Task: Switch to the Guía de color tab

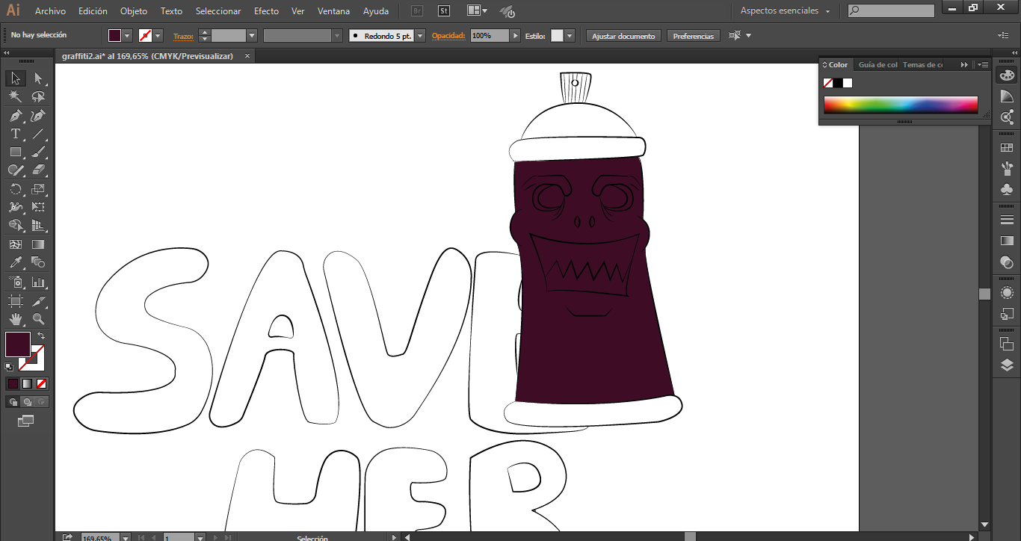Action: tap(877, 65)
